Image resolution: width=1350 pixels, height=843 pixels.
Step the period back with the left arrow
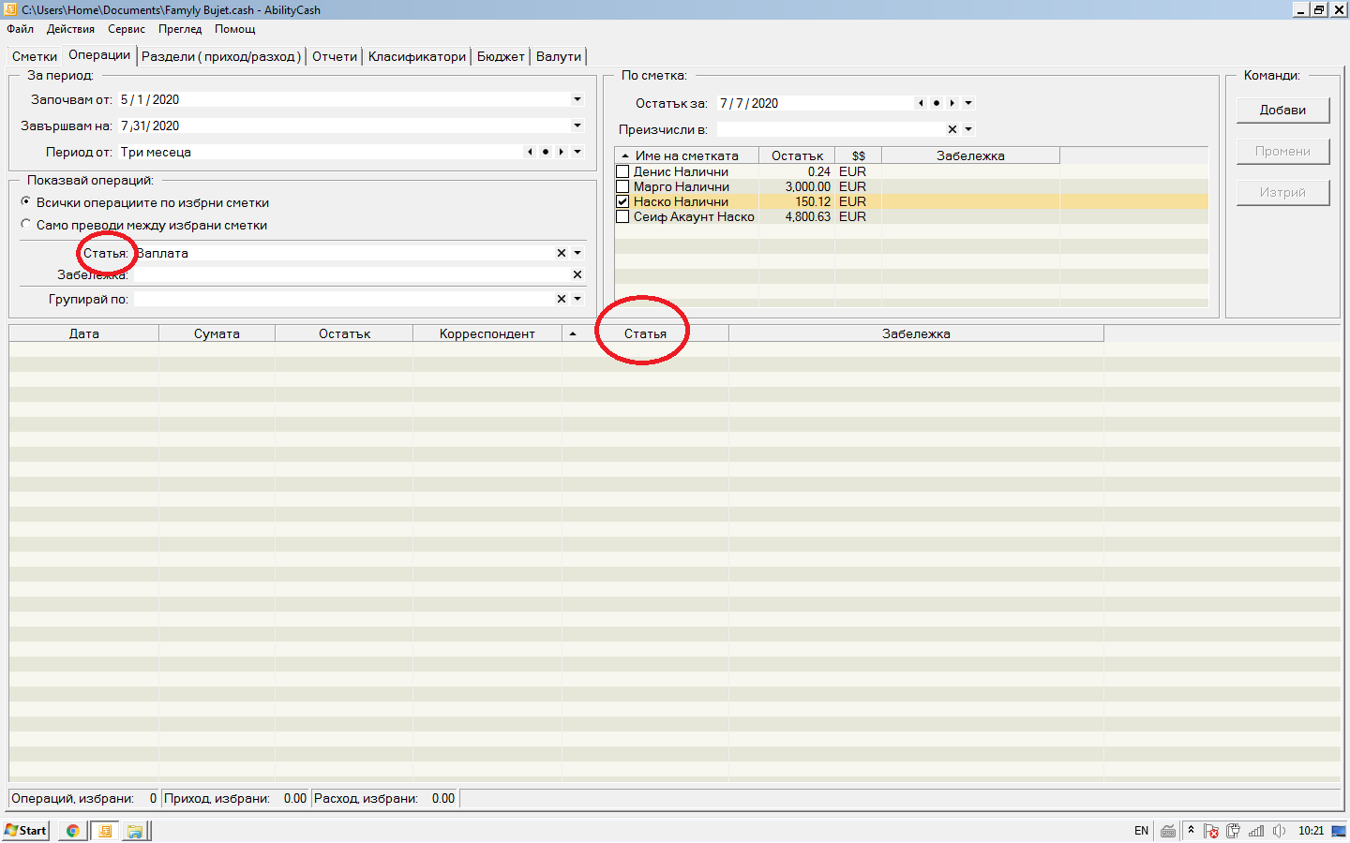[530, 152]
